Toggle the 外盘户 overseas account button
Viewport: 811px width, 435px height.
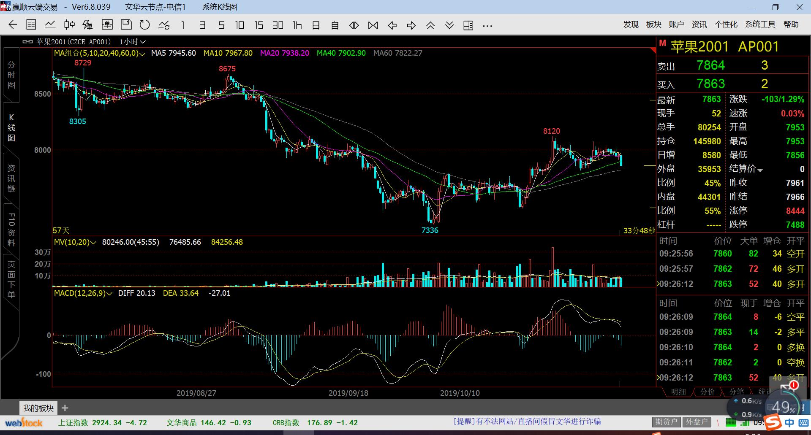tap(697, 421)
